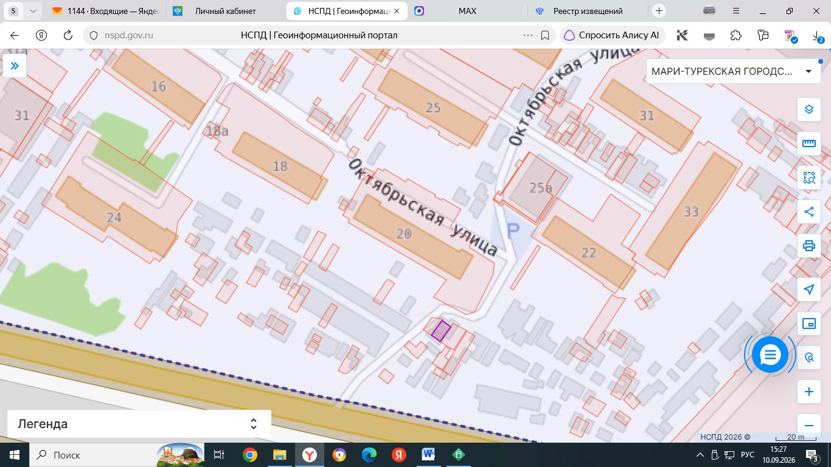This screenshot has height=467, width=831.
Task: Reload the current page
Action: pos(68,35)
